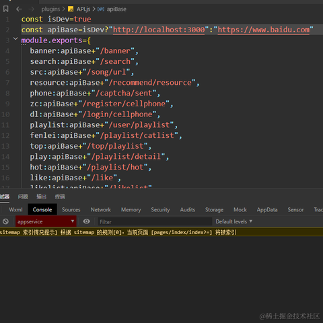Click the top:apiBase+"/top/playlist" line

(91, 146)
